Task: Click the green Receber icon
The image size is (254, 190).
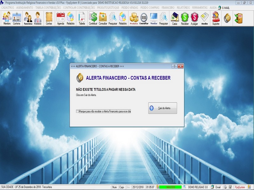Action: pyautogui.click(x=185, y=18)
